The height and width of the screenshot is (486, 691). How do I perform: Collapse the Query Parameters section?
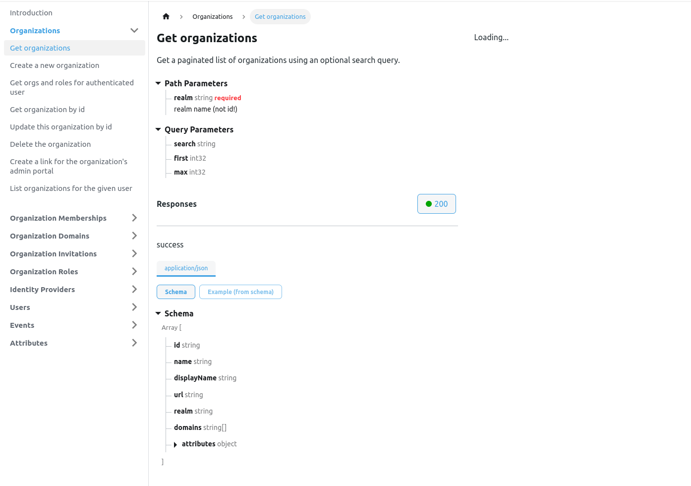point(158,129)
